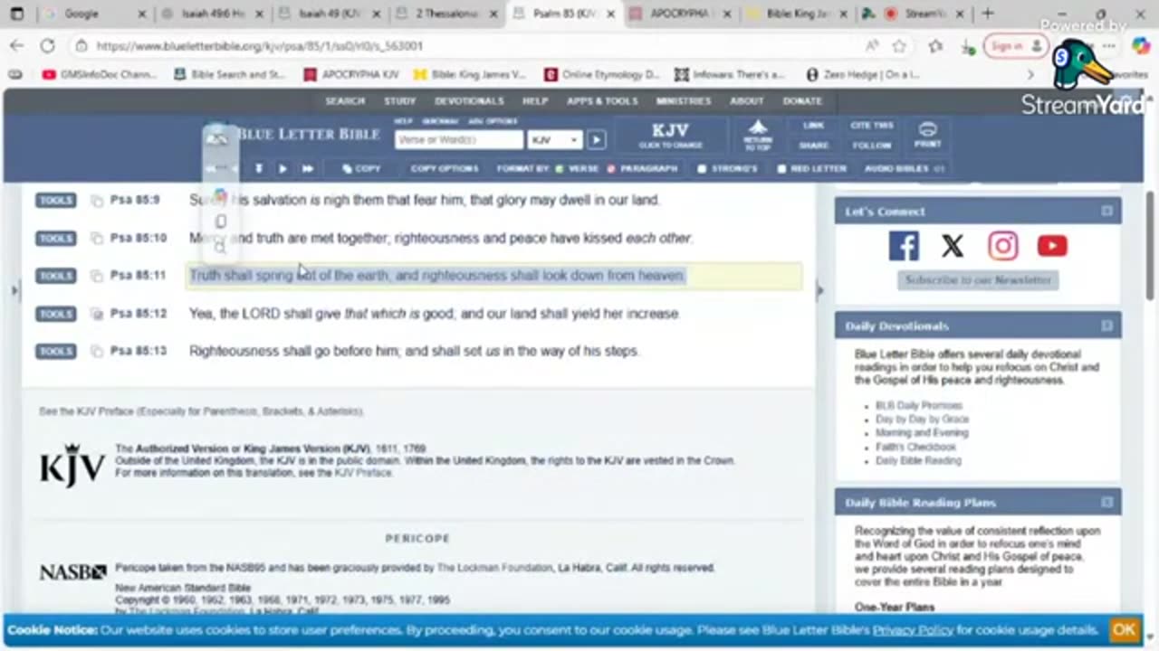Image resolution: width=1159 pixels, height=651 pixels.
Task: Show more bookmarks with chevron
Action: point(1030,75)
